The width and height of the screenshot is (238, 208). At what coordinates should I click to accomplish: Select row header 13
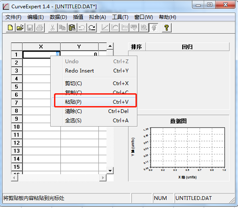[16, 151]
